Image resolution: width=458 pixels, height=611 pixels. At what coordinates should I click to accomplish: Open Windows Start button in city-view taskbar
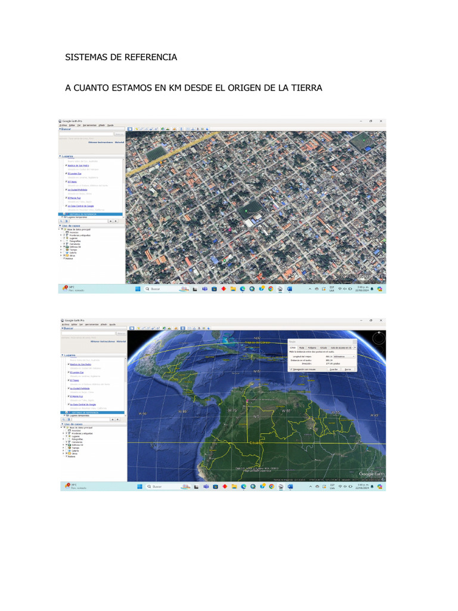pos(138,289)
